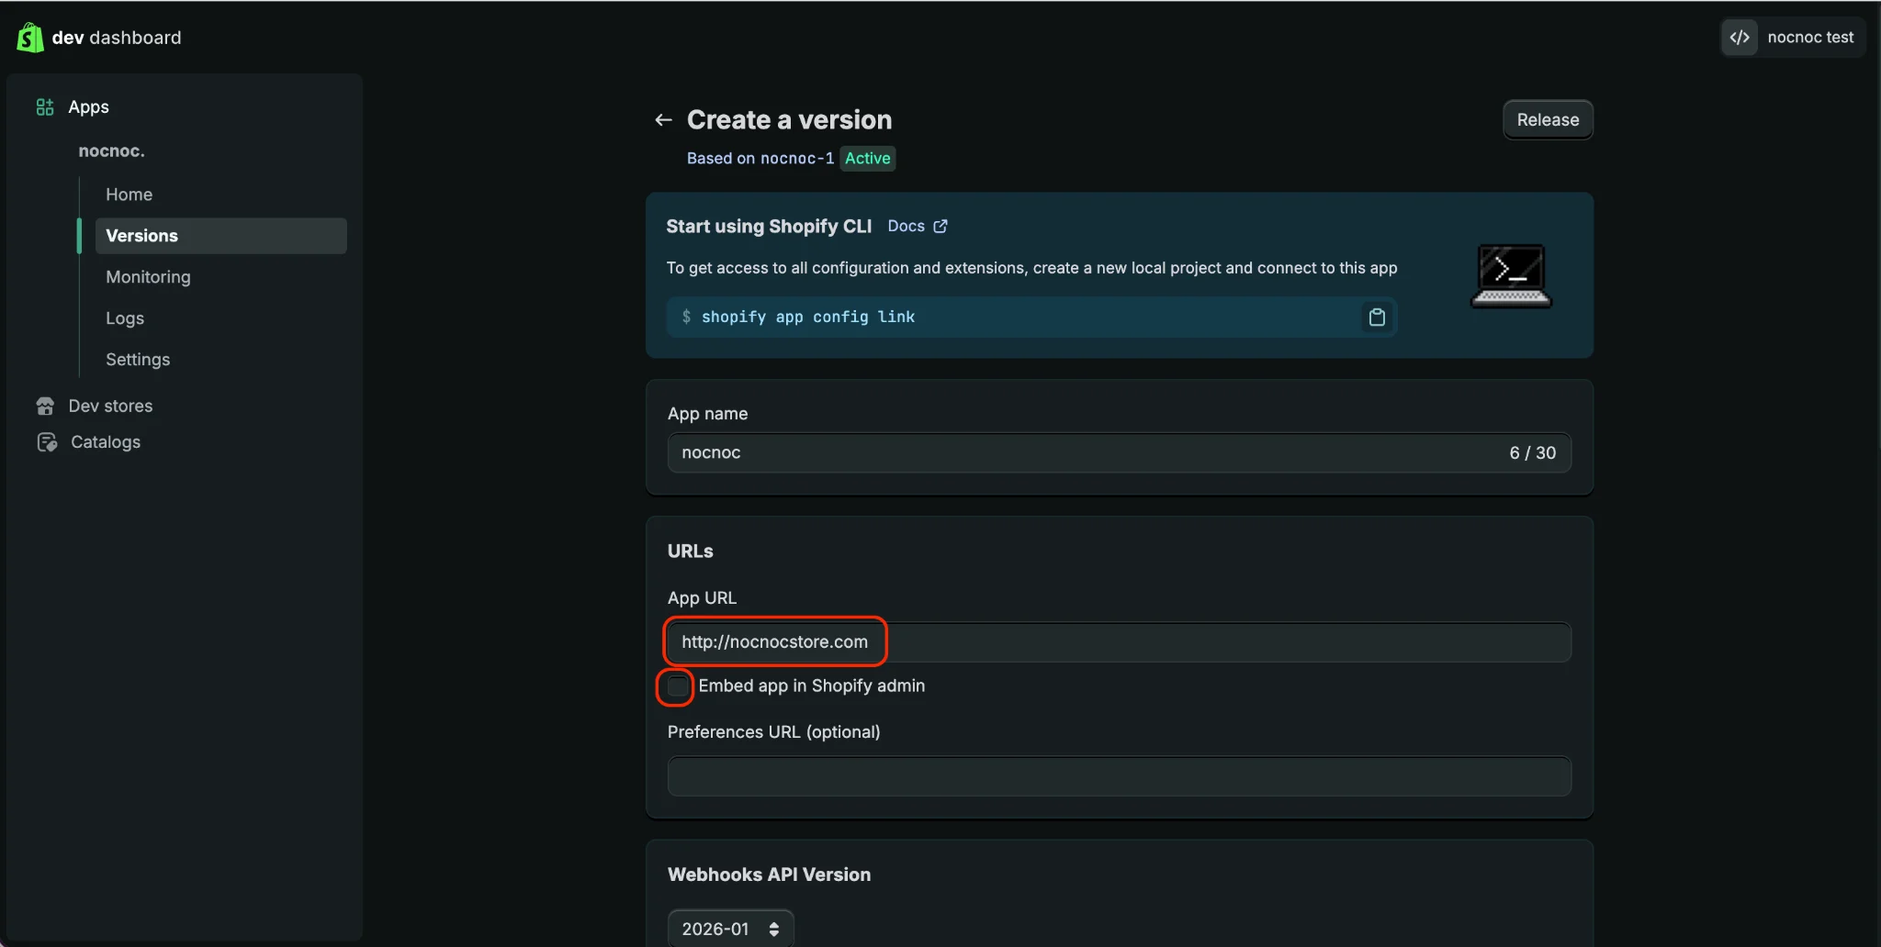Open the app Settings section

pyautogui.click(x=138, y=360)
